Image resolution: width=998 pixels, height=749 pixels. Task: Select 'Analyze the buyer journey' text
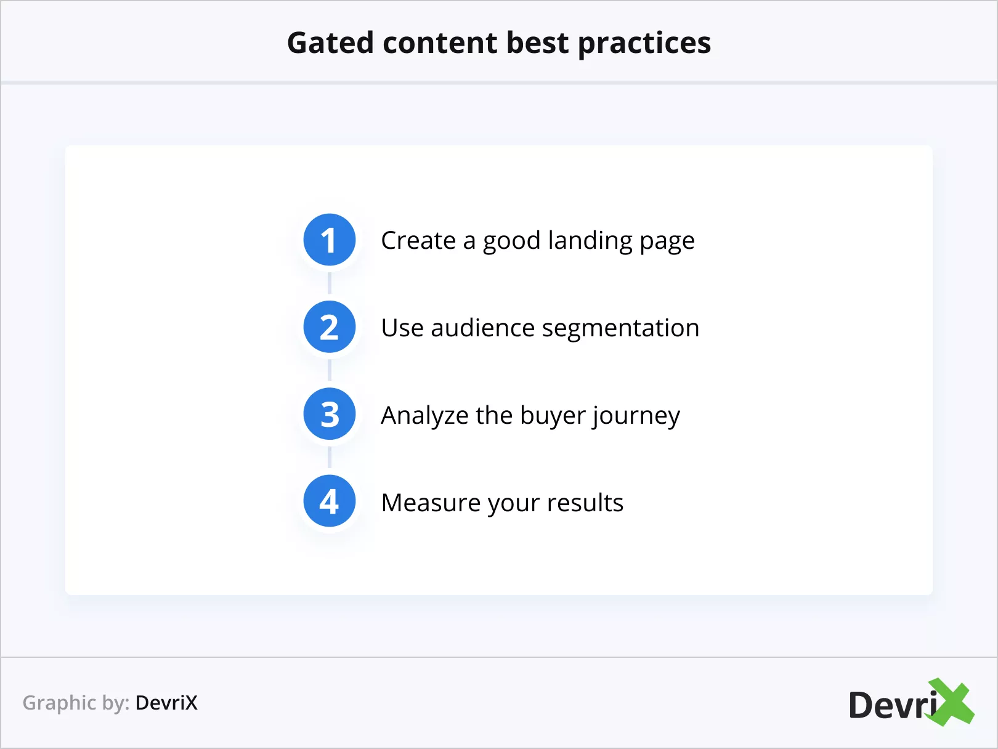point(530,416)
